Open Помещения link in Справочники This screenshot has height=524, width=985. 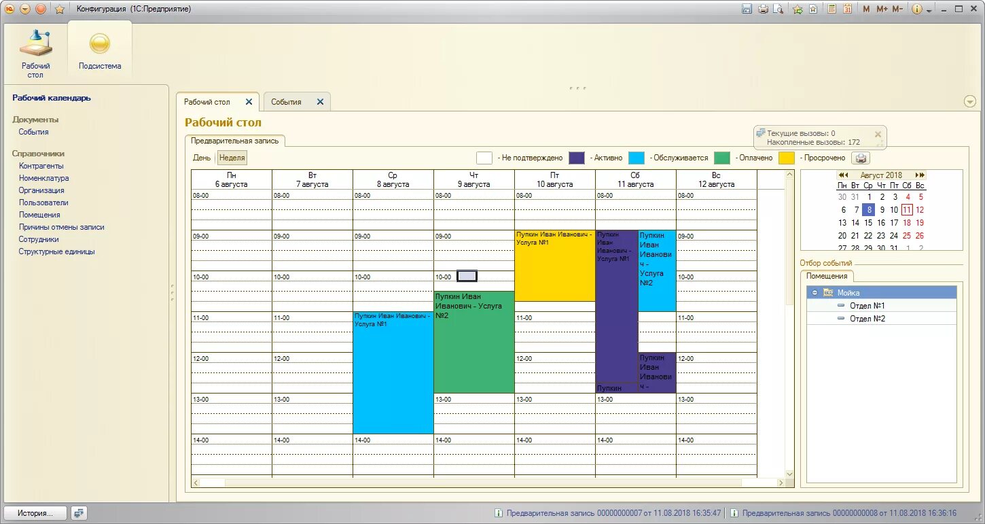point(39,215)
